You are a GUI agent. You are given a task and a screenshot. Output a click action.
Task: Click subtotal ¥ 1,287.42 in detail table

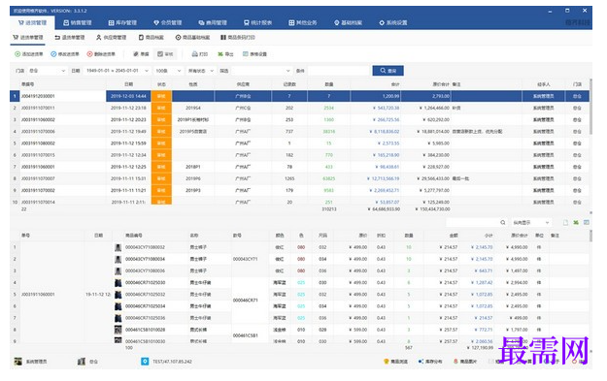482,283
